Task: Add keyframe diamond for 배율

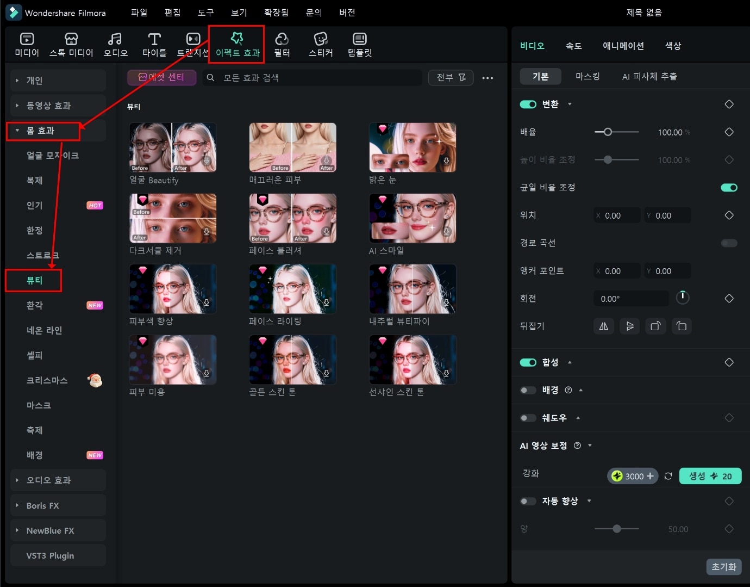Action: [x=729, y=132]
